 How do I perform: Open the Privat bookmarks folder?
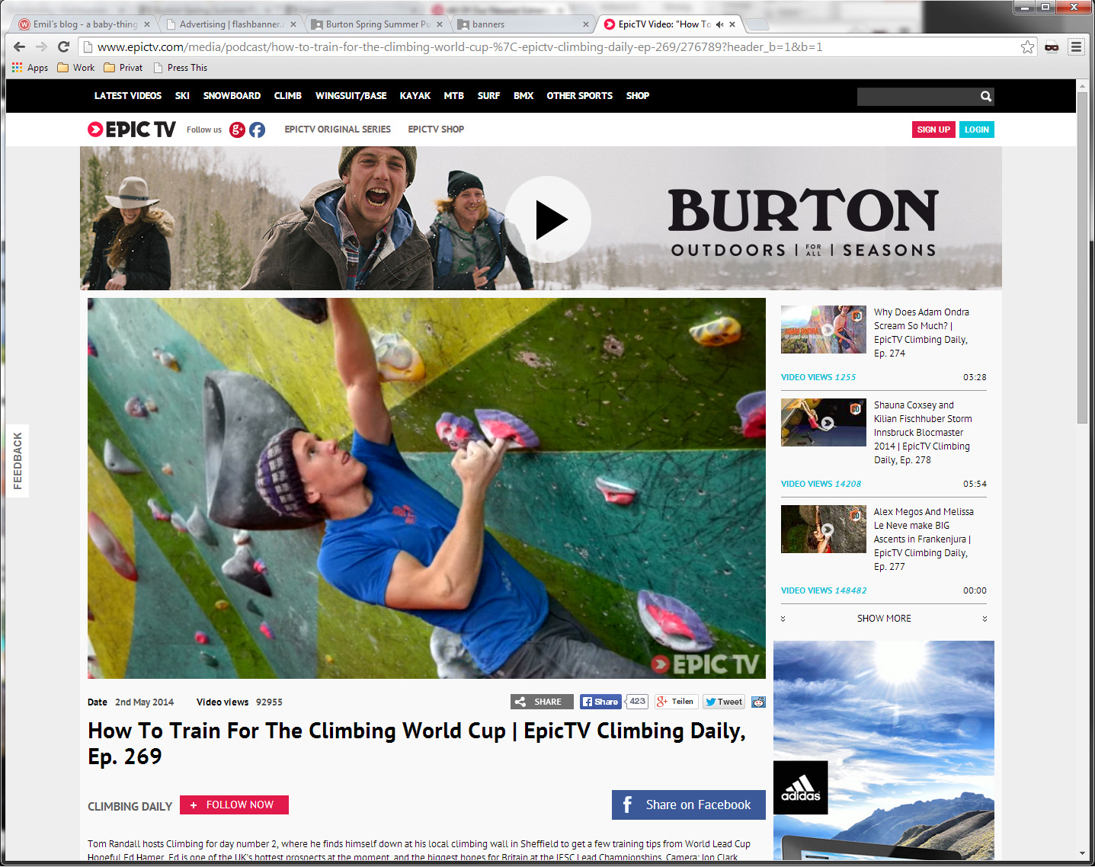[x=123, y=68]
